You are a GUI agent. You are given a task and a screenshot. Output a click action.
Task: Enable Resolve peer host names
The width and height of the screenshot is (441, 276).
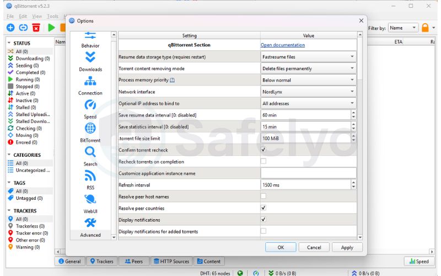point(263,196)
